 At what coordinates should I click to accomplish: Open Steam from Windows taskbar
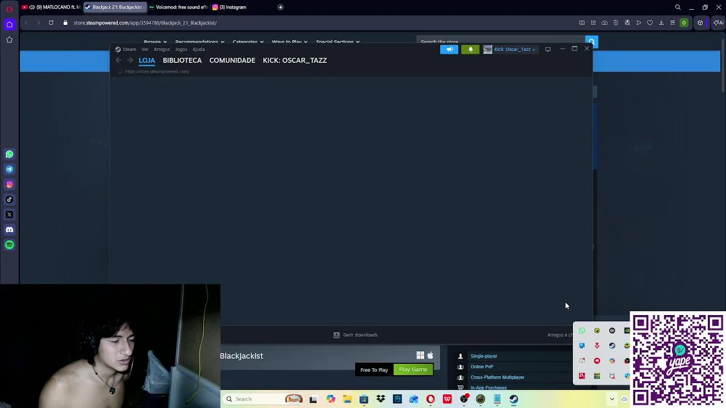[x=514, y=399]
